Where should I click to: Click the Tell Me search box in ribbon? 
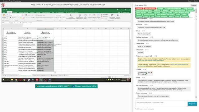72,12
